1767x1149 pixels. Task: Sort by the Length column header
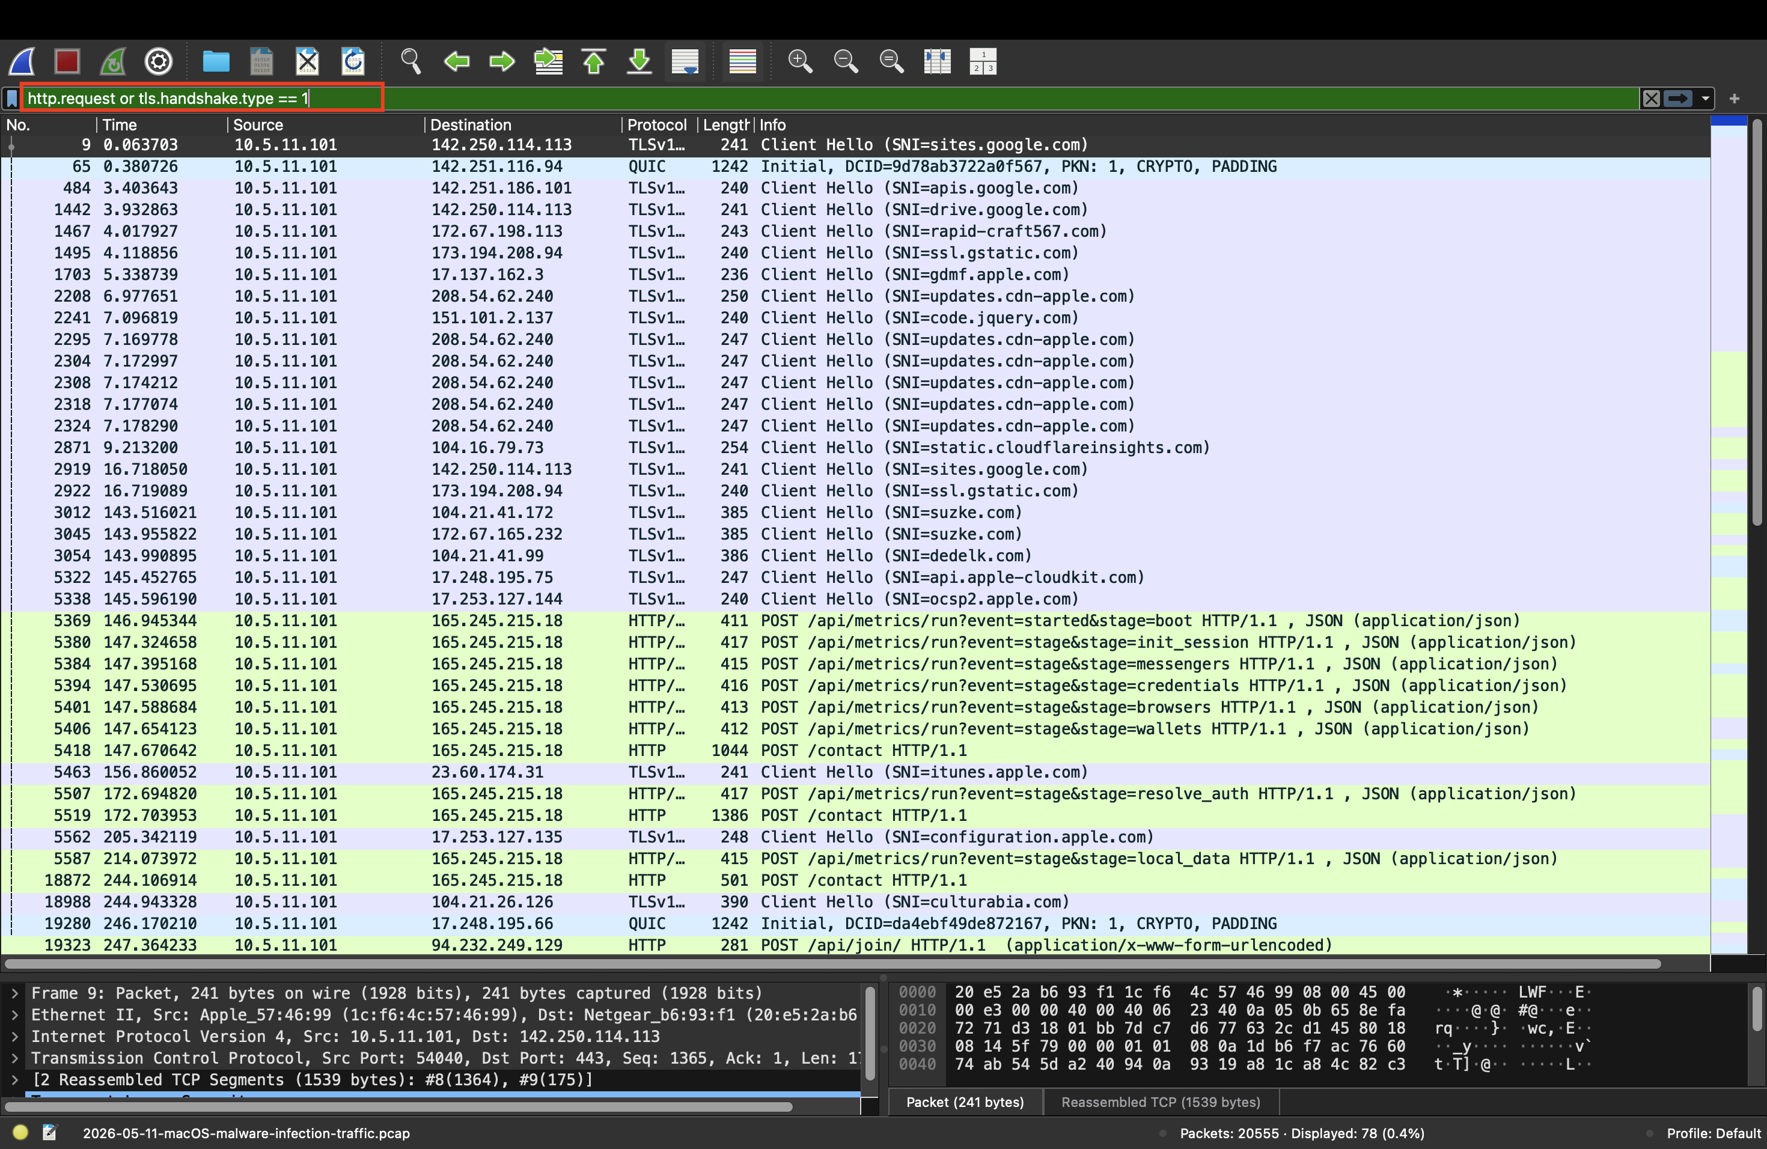tap(725, 125)
